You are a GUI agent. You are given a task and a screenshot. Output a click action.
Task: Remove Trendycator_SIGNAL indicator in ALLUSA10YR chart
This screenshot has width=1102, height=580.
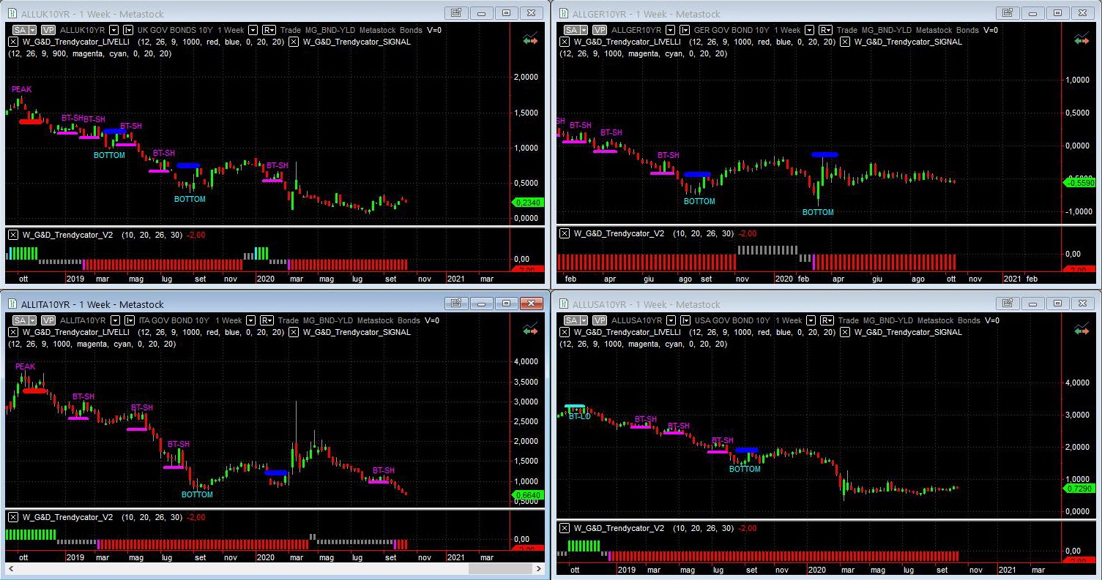(x=845, y=332)
